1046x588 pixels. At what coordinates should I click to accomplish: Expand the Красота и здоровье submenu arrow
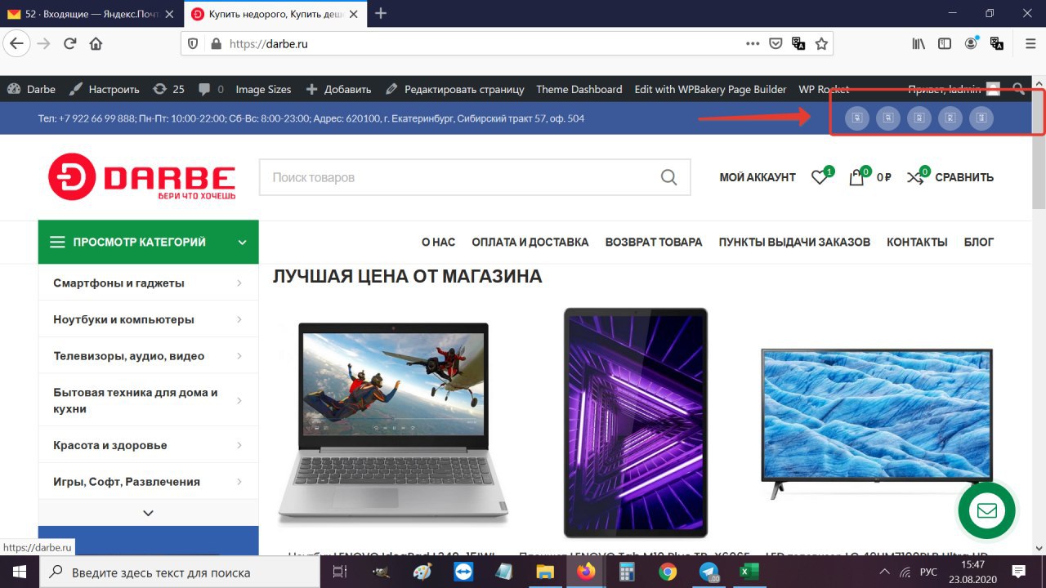point(239,445)
